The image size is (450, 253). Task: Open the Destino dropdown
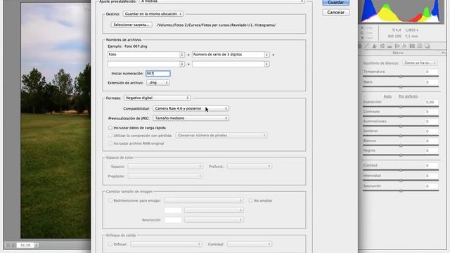click(x=153, y=14)
